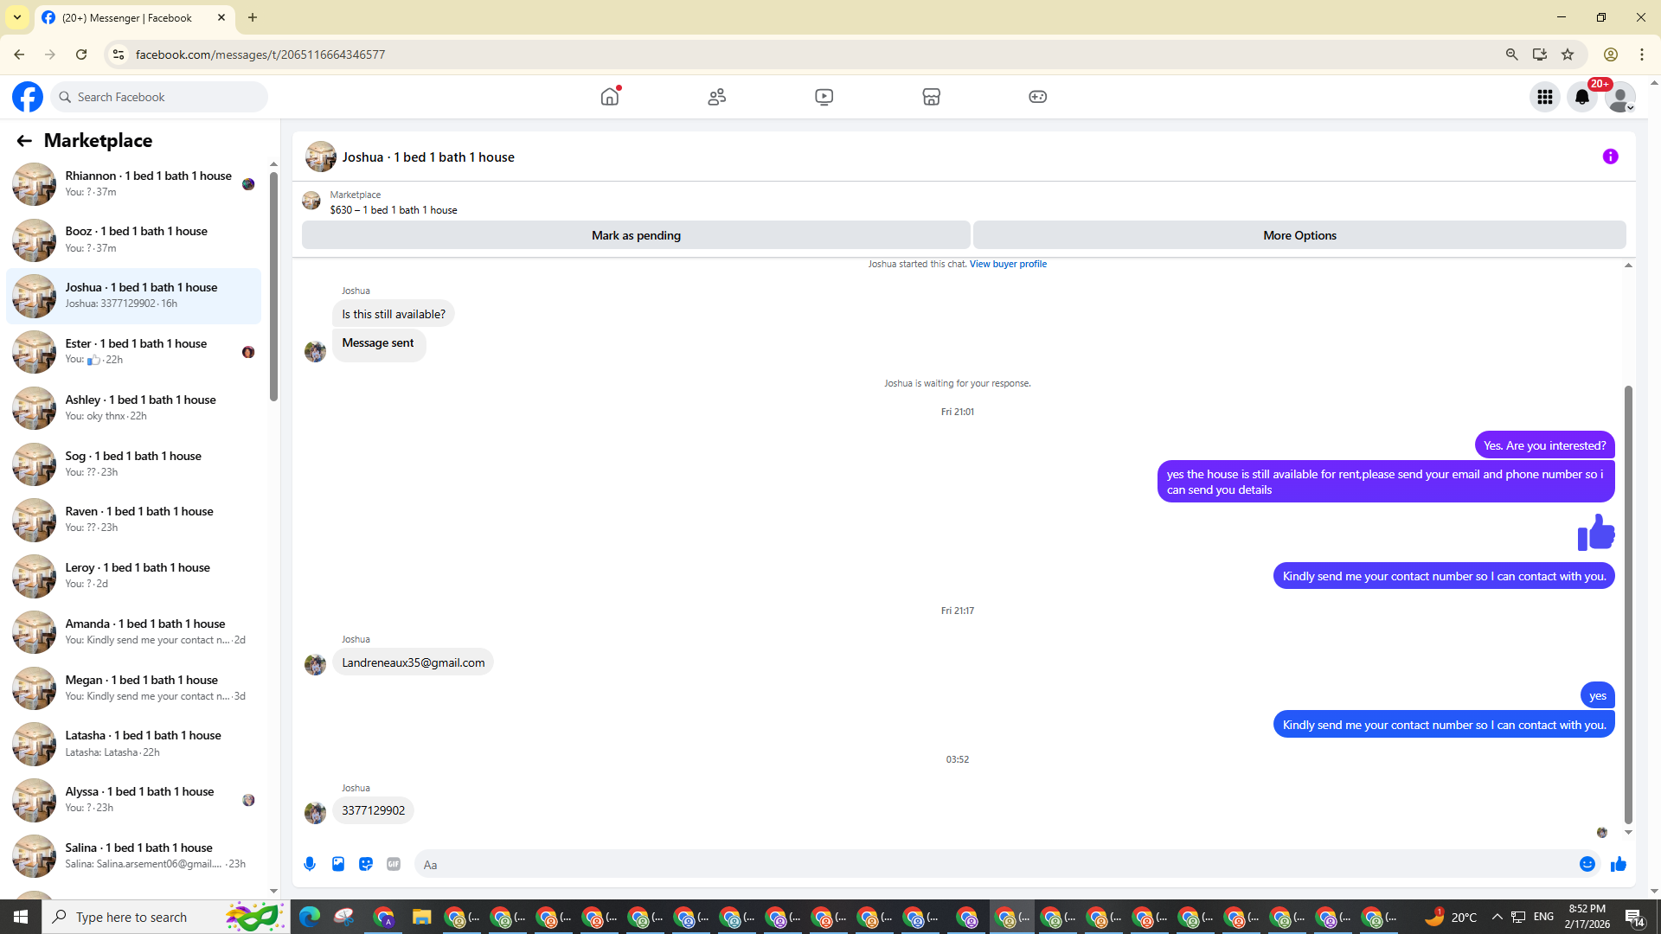Open the GIF picker icon
This screenshot has height=934, width=1661.
tap(394, 864)
